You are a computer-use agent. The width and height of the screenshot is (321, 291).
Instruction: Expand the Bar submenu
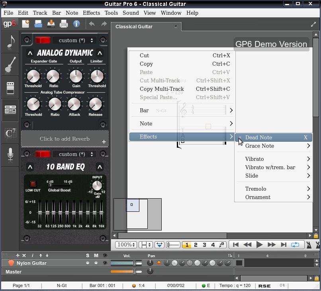point(182,110)
